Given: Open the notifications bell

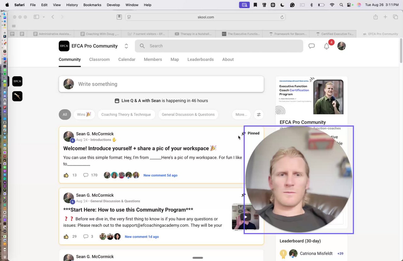Looking at the screenshot, I should pos(326,46).
